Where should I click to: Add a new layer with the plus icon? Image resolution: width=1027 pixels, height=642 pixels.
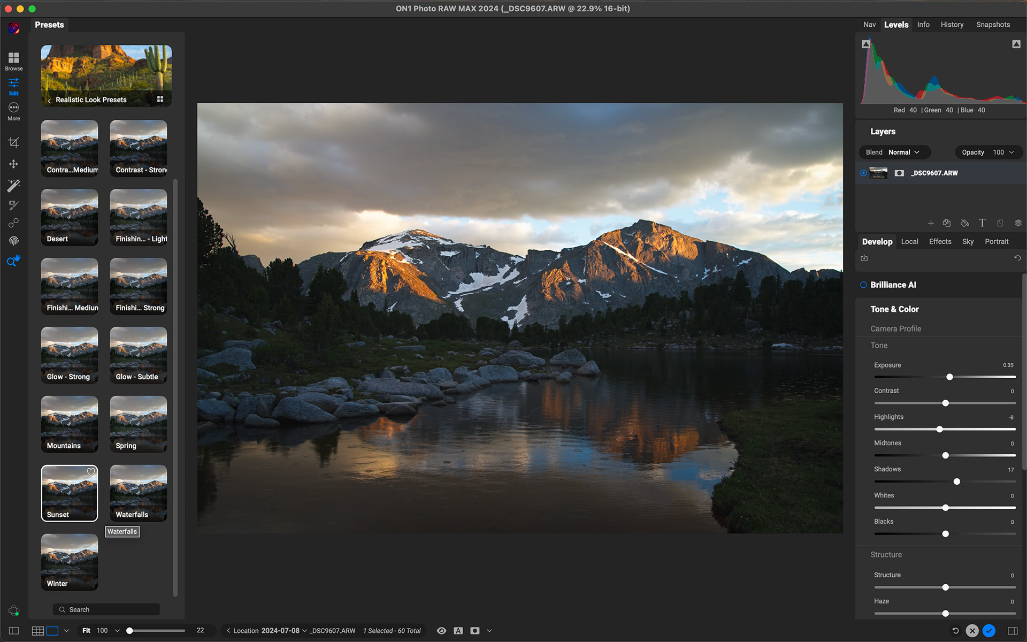pos(931,223)
